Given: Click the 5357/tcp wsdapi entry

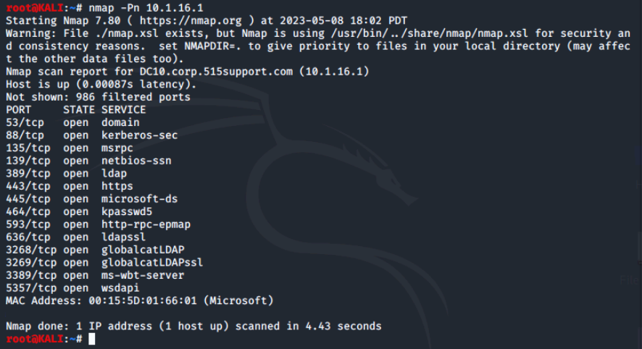Looking at the screenshot, I should 73,287.
